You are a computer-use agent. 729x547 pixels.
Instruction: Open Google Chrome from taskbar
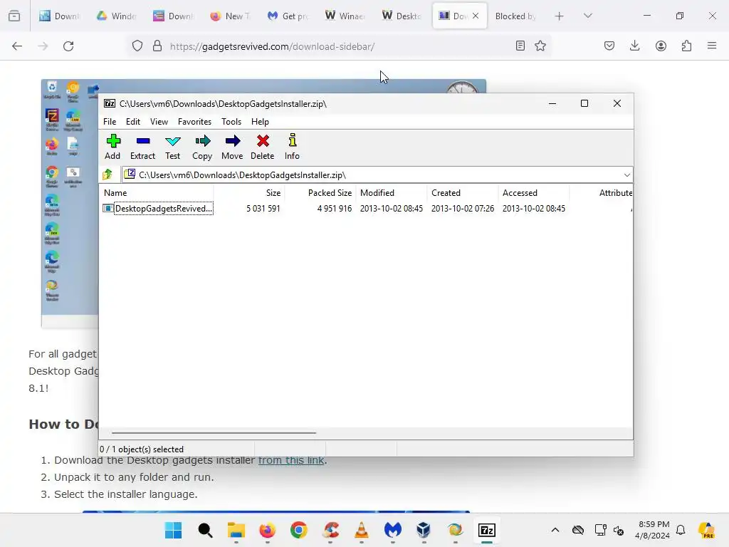(x=298, y=530)
